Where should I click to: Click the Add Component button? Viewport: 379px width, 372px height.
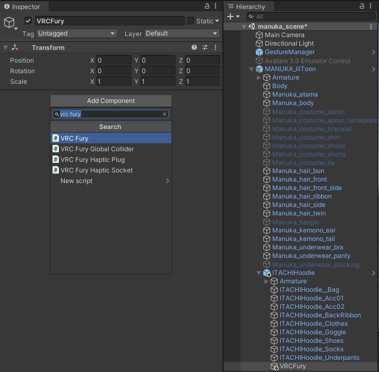pyautogui.click(x=111, y=101)
